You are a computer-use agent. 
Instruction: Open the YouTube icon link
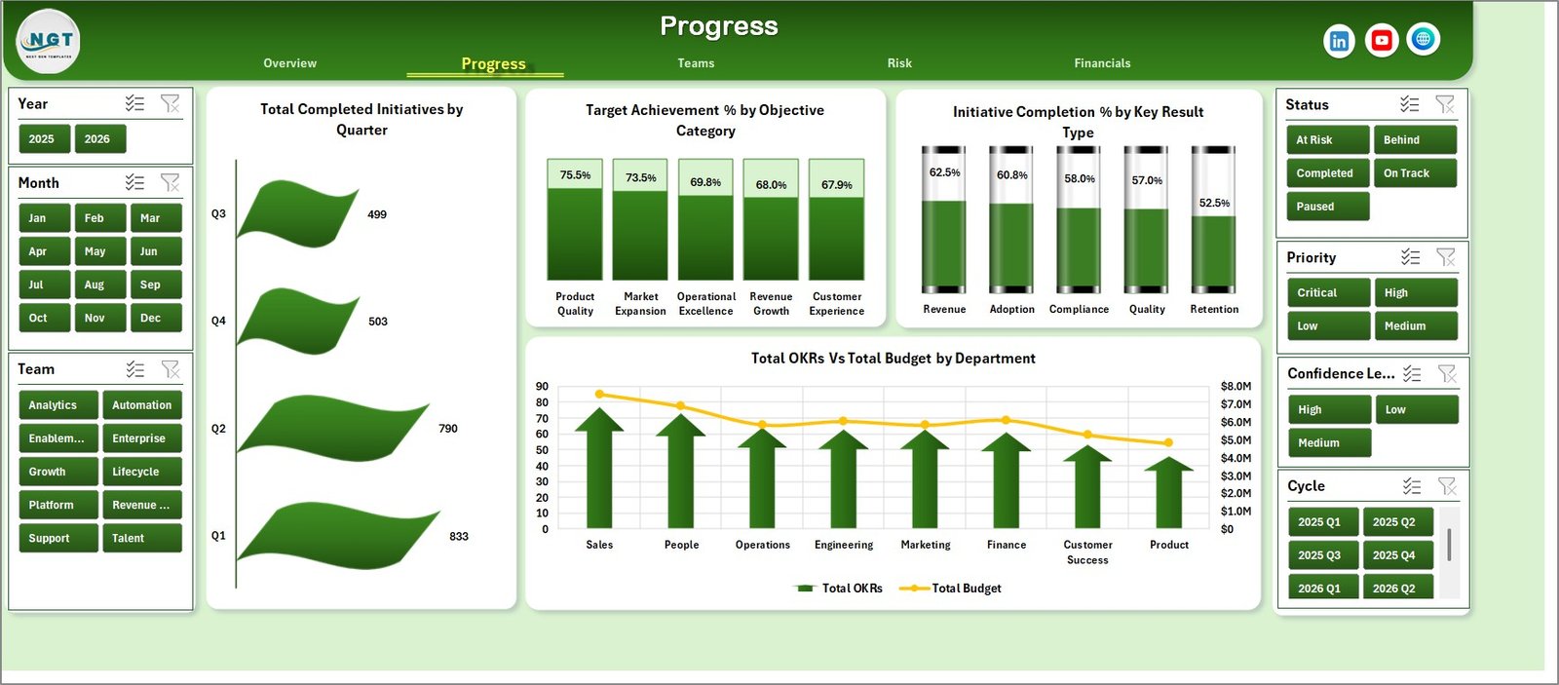coord(1381,40)
